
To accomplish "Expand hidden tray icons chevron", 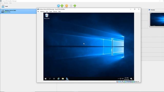I will pyautogui.click(x=118, y=79).
